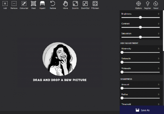Select the Add region tool

(x=5, y=5)
